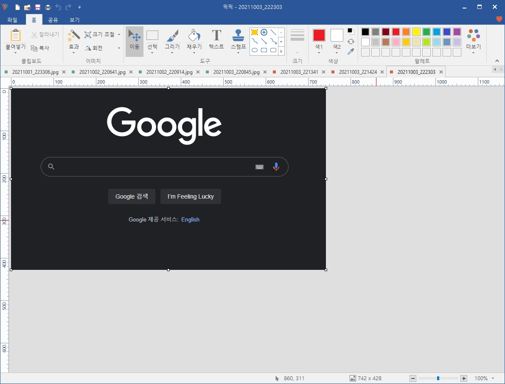Click the New document icon in the title bar
505x384 pixels.
point(18,7)
